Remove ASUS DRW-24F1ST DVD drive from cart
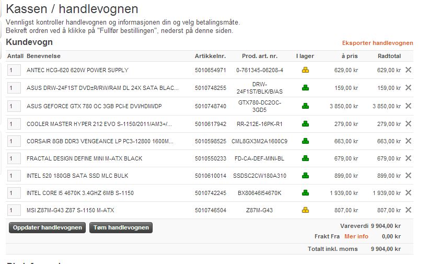 tap(408, 88)
